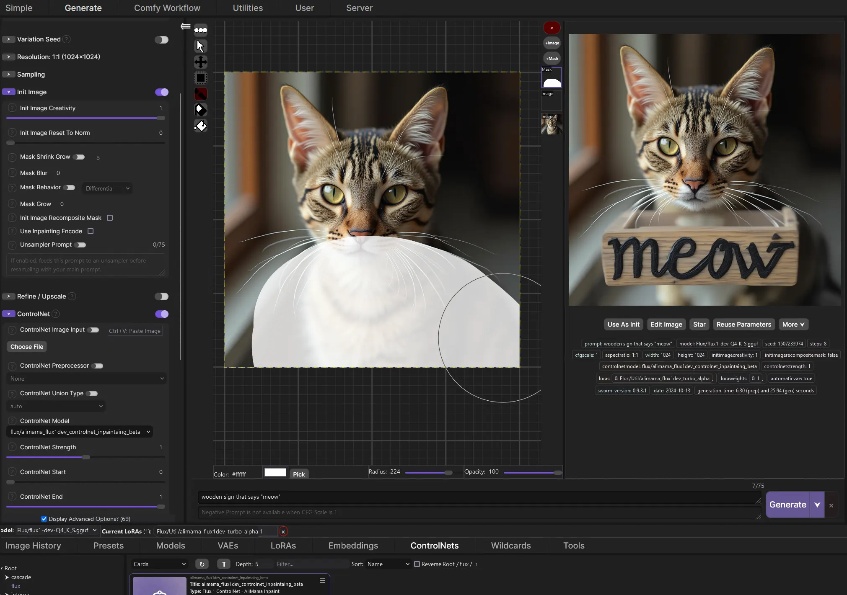This screenshot has height=595, width=847.
Task: Select the red Paintbrush tool
Action: (x=201, y=94)
